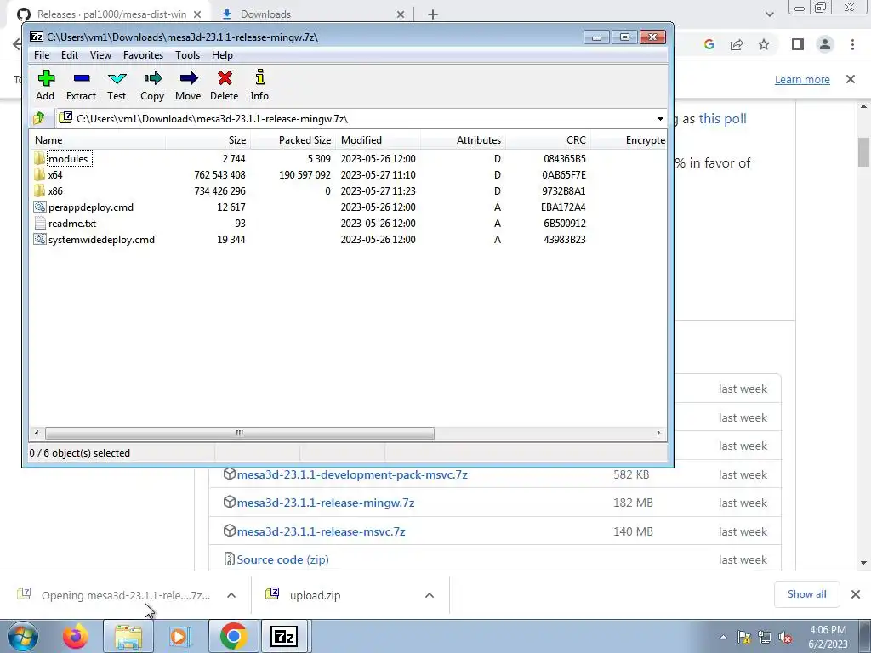Sort by Modified column header

tap(379, 140)
